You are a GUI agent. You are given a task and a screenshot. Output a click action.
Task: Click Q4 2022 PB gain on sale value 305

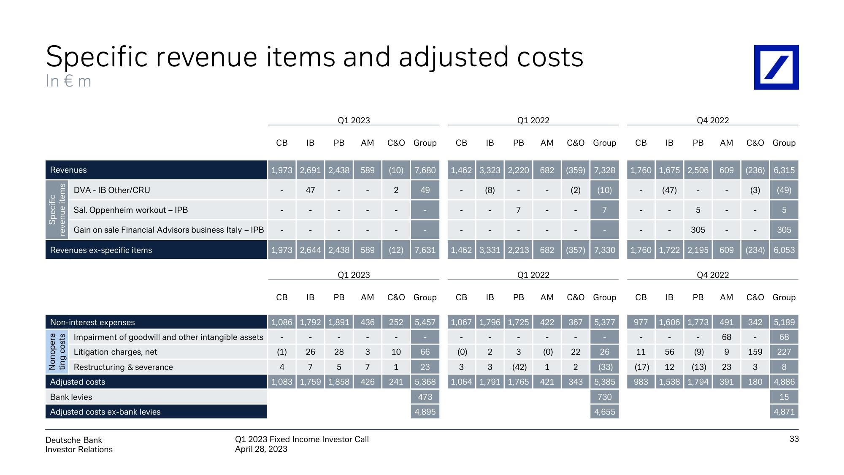pos(698,230)
